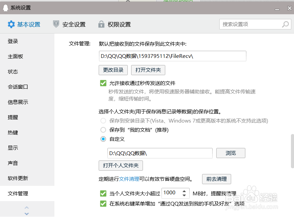Close the 系统设置 window

click(290, 8)
